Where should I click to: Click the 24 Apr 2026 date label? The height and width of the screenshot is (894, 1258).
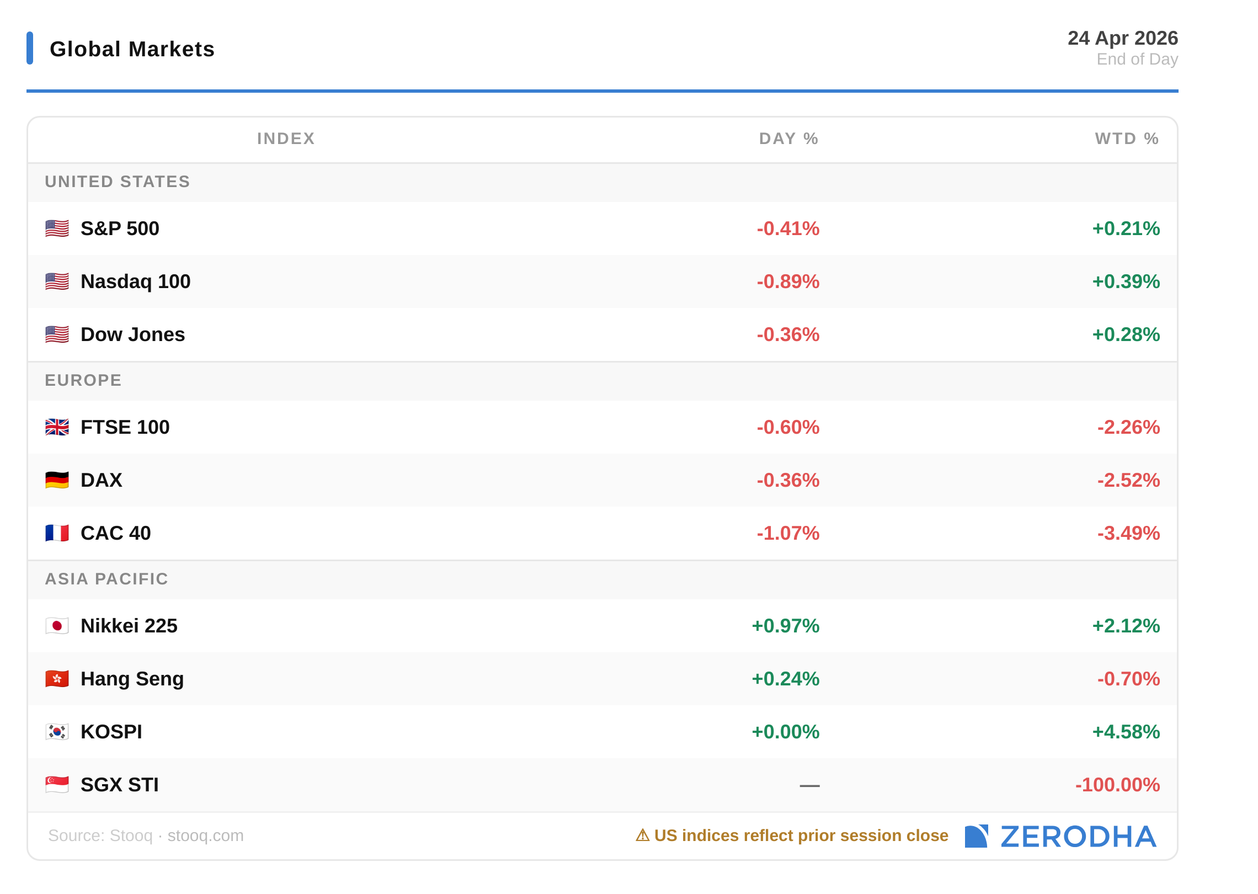(1122, 38)
